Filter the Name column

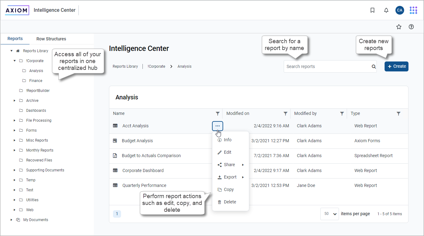point(218,114)
